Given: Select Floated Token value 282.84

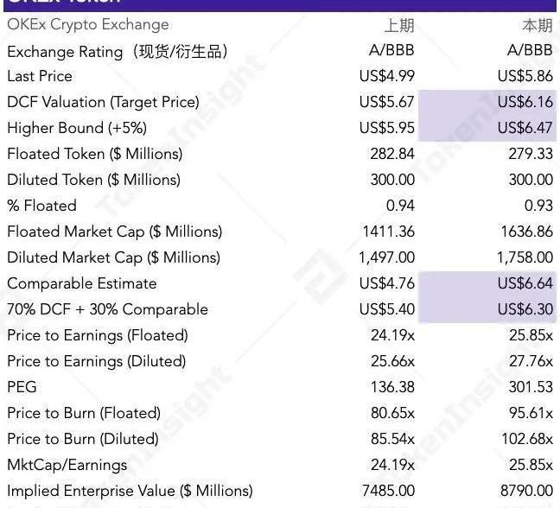Looking at the screenshot, I should (x=392, y=154).
